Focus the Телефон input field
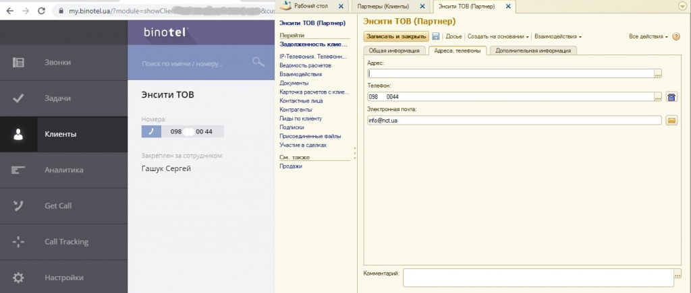This screenshot has height=293, width=691. [510, 97]
